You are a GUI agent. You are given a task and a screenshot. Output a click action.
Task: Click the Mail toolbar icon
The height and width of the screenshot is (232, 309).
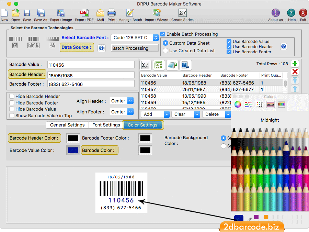pyautogui.click(x=100, y=13)
